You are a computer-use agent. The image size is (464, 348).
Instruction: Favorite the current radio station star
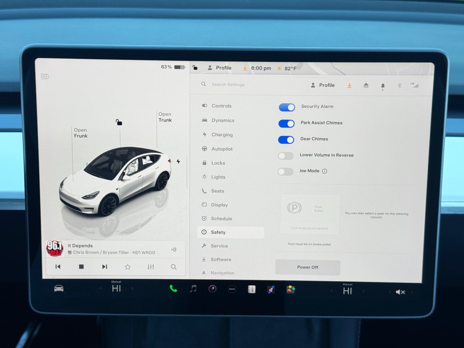128,267
